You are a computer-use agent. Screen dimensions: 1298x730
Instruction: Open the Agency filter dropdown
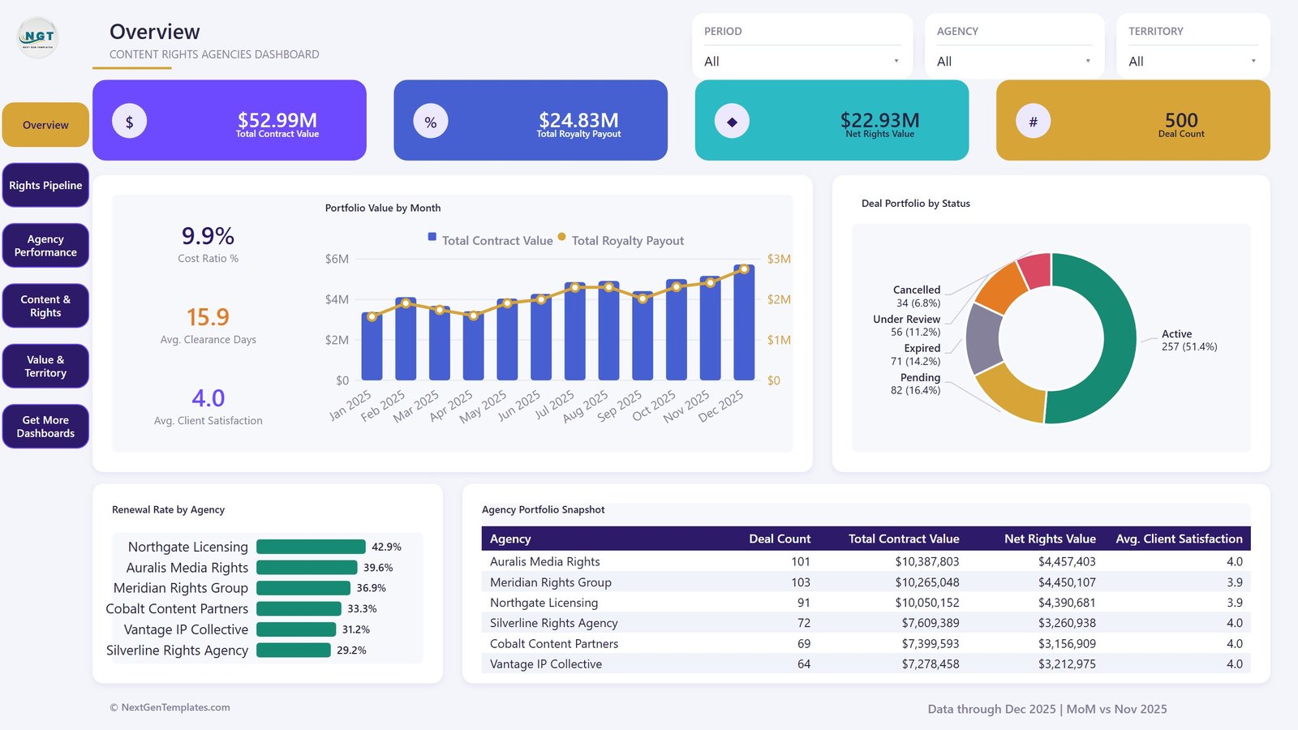tap(1014, 62)
